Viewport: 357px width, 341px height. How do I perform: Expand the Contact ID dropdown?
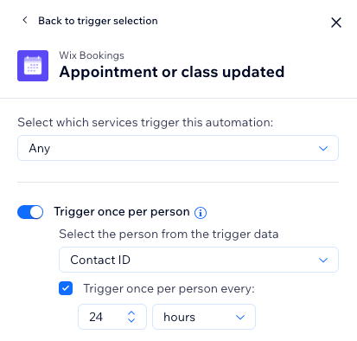coord(199,260)
